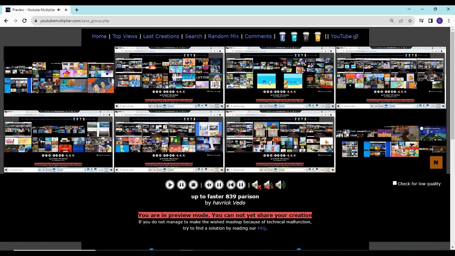Mute all videos with red X speaker

(x=256, y=185)
